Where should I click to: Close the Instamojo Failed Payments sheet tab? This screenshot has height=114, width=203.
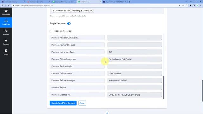[x=75, y=2]
